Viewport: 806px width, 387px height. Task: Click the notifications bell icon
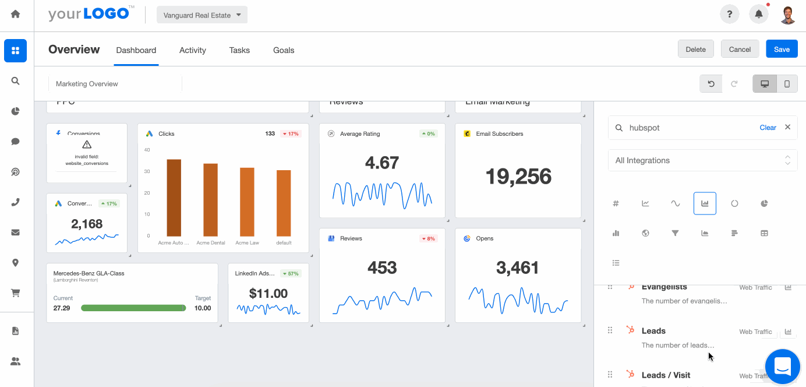click(758, 15)
